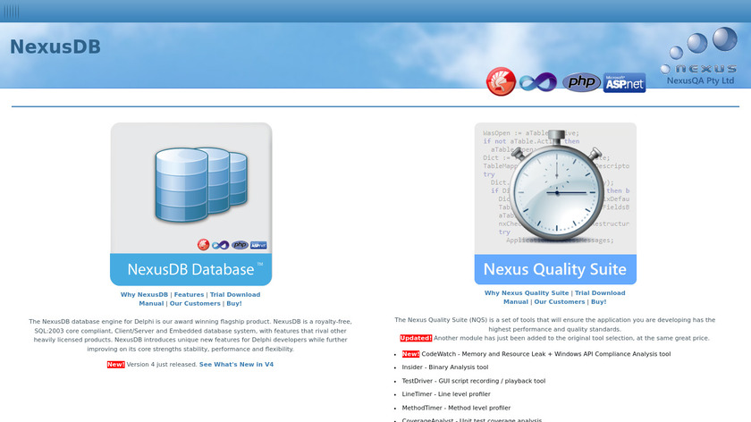Viewport: 751px width, 422px height.
Task: Click the small infinity icon on database image
Action: click(221, 245)
